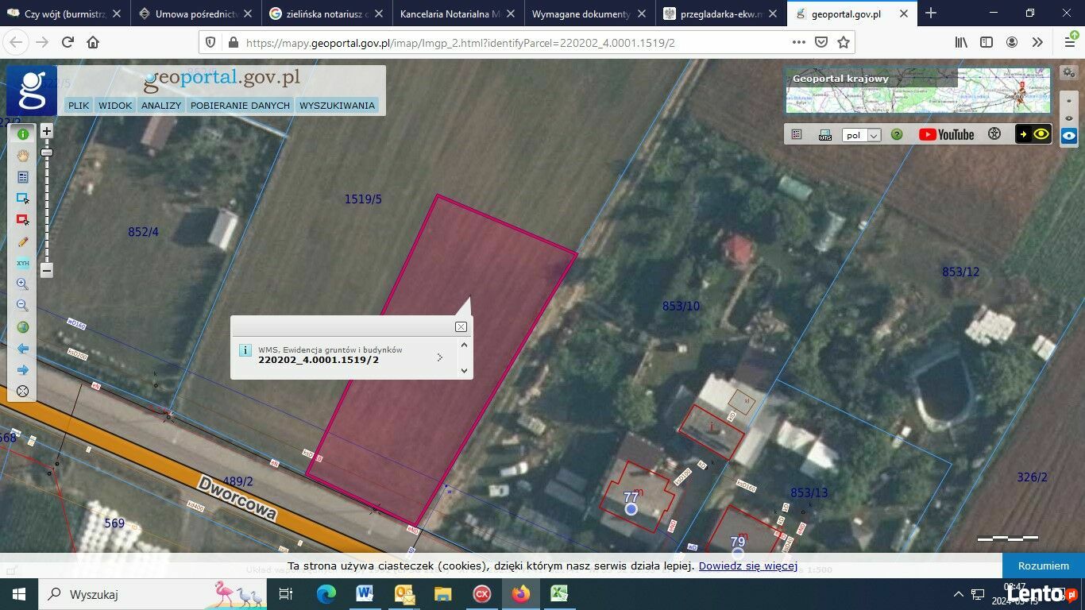The image size is (1085, 610).
Task: Select the red rectangle selection tool
Action: point(22,220)
